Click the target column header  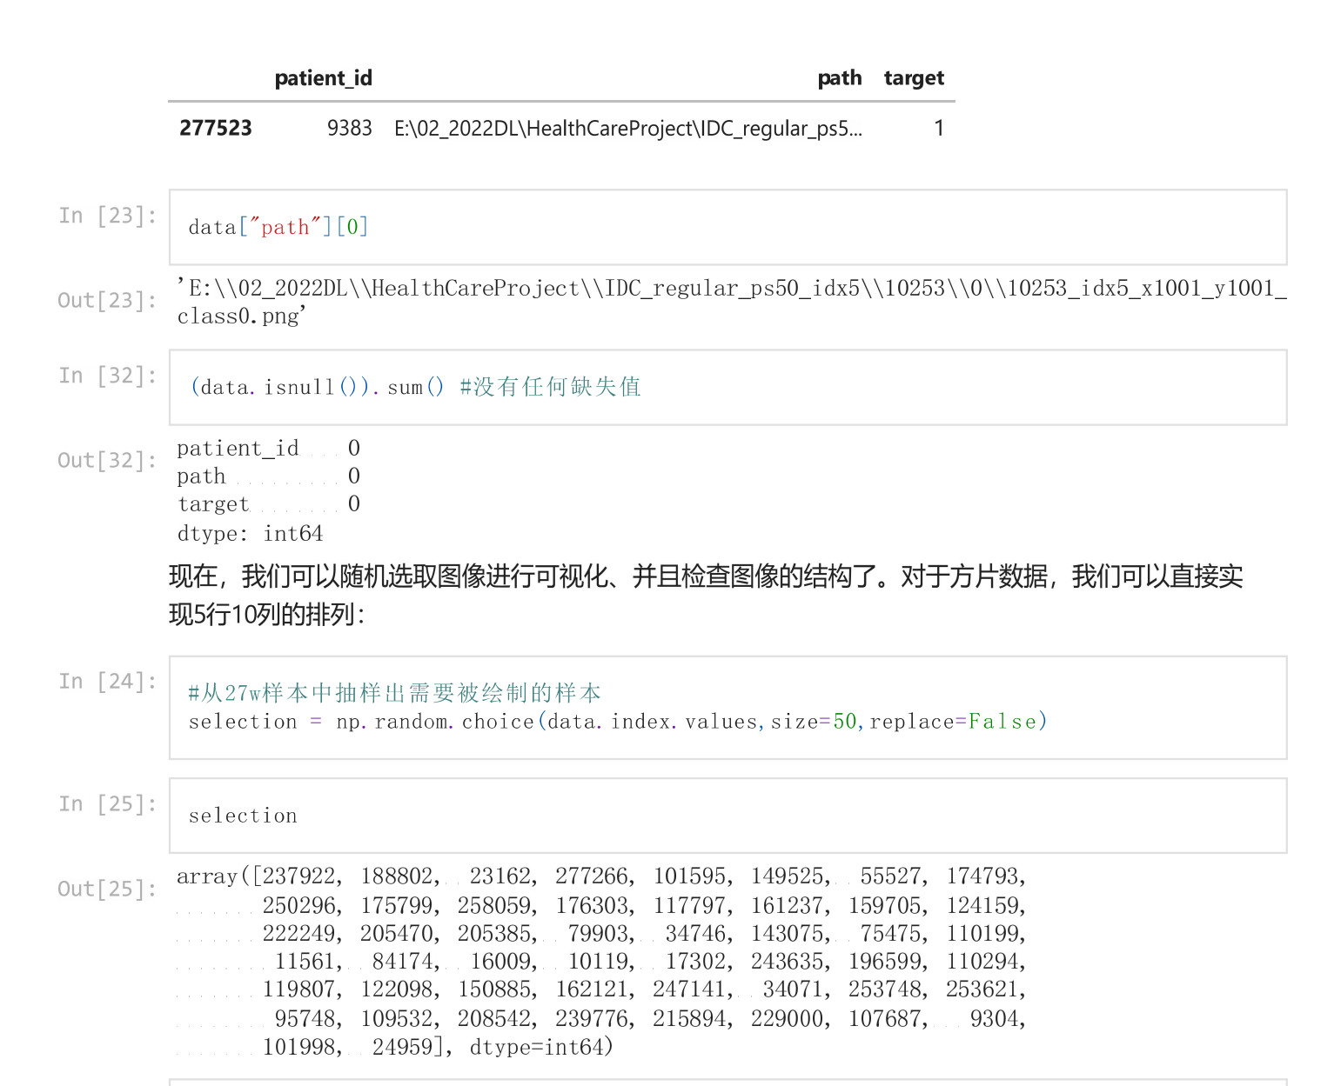(x=914, y=78)
